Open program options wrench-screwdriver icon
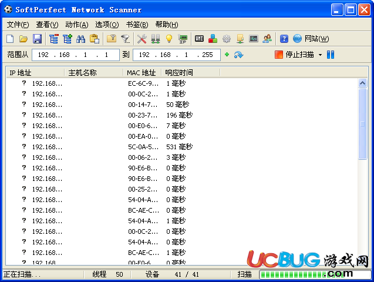Image resolution: width=374 pixels, height=282 pixels. click(x=141, y=39)
